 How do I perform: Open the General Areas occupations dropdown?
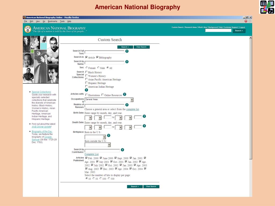[x=109, y=100]
